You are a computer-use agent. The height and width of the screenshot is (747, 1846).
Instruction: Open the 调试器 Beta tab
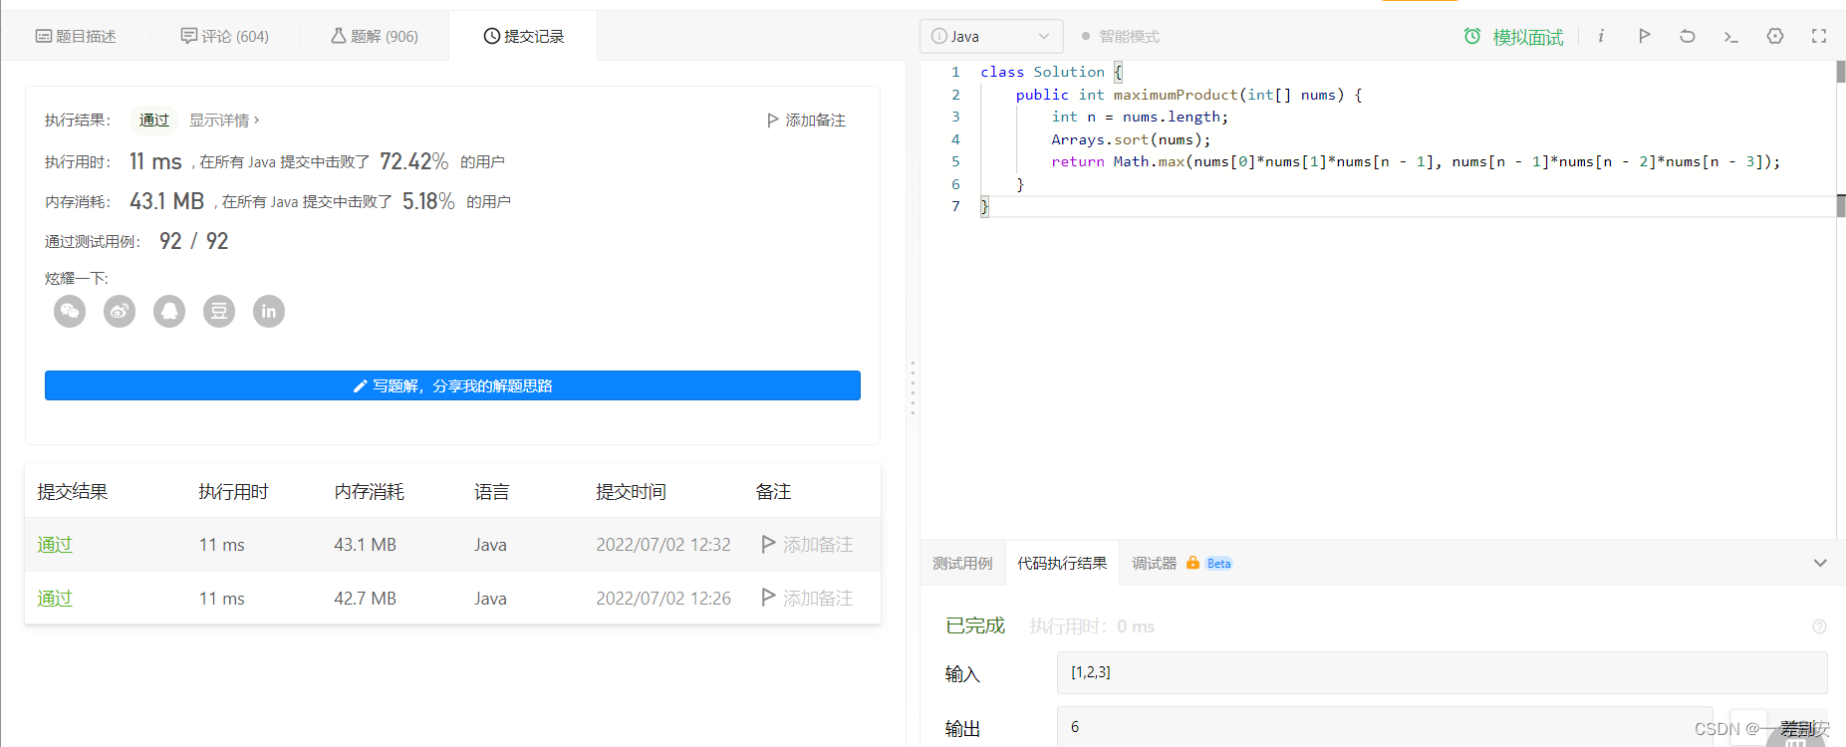(x=1182, y=564)
